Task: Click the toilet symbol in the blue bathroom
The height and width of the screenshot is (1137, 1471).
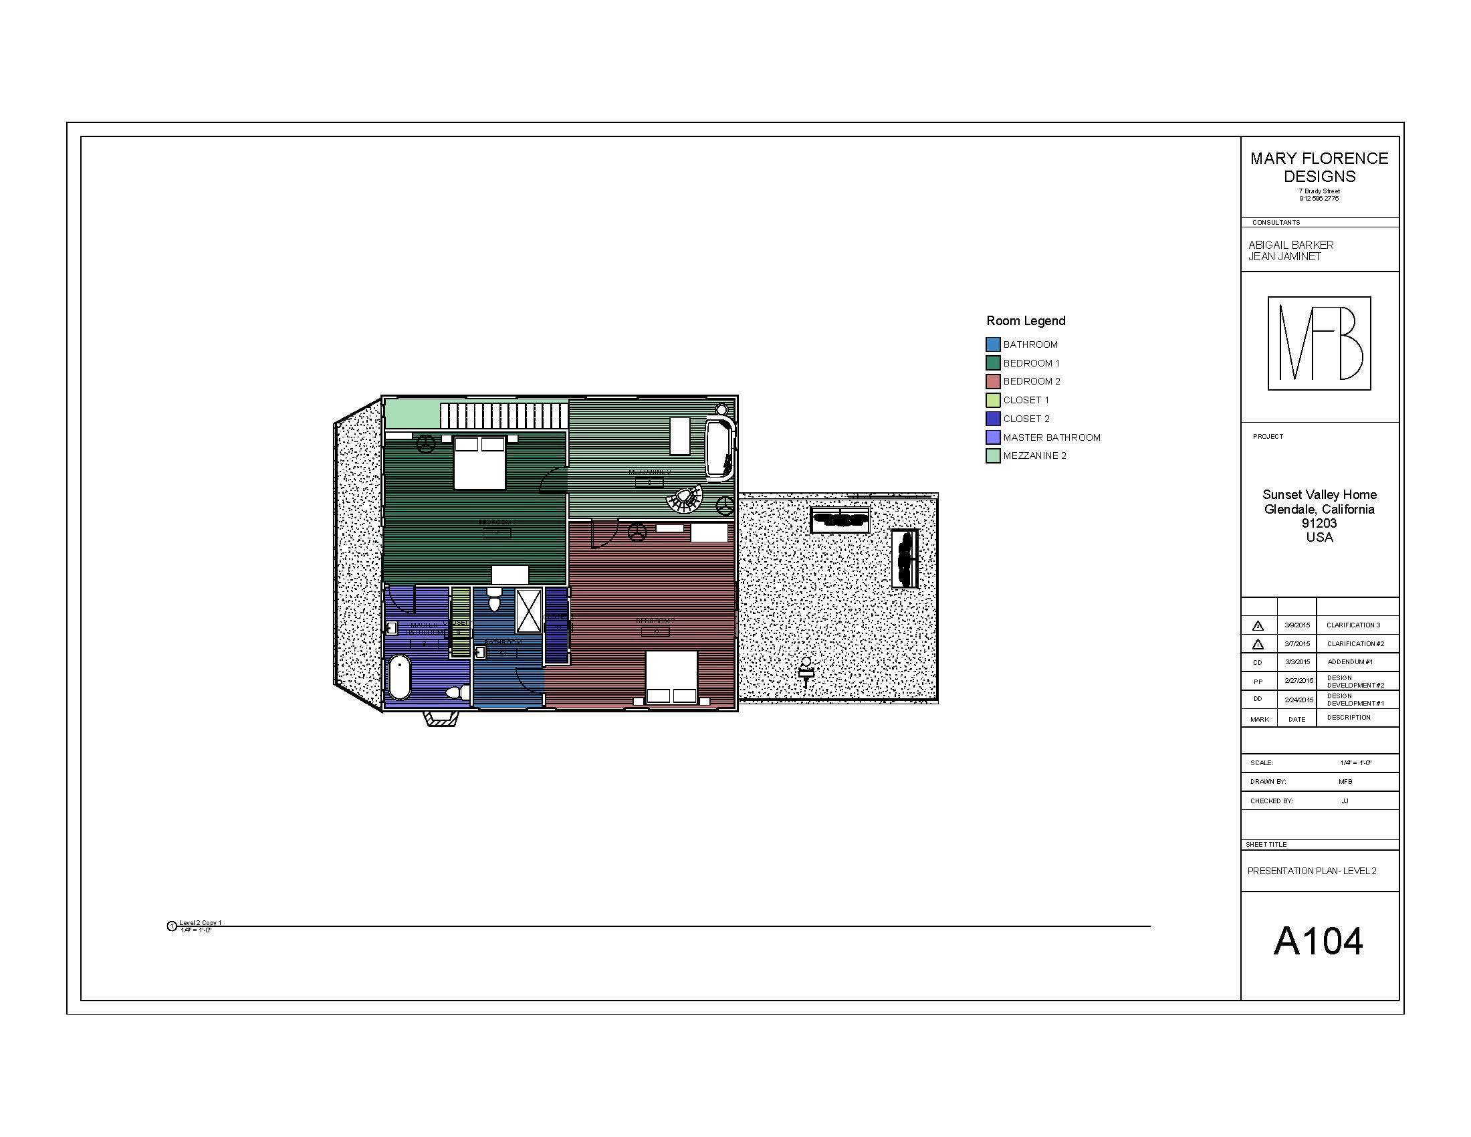Action: point(494,599)
